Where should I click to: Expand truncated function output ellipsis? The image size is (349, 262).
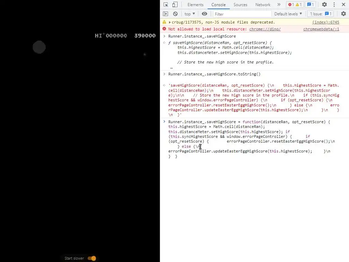[171, 68]
